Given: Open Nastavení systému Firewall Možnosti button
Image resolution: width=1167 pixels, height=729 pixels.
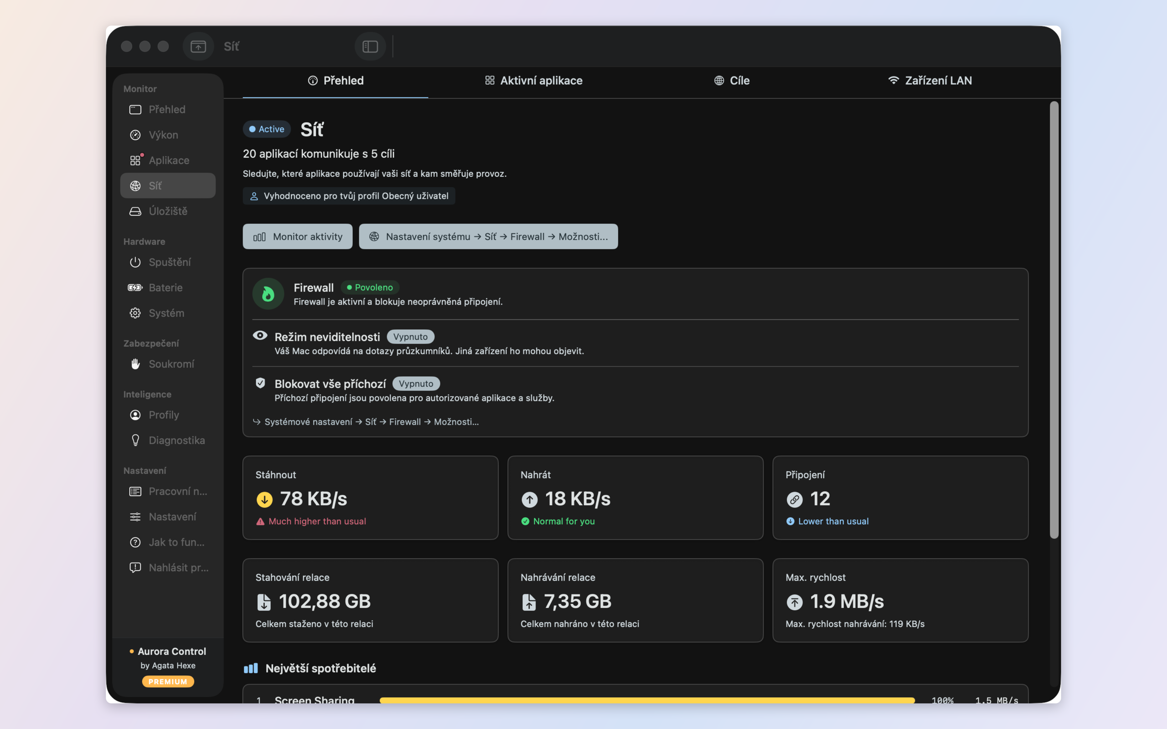Looking at the screenshot, I should (x=488, y=236).
